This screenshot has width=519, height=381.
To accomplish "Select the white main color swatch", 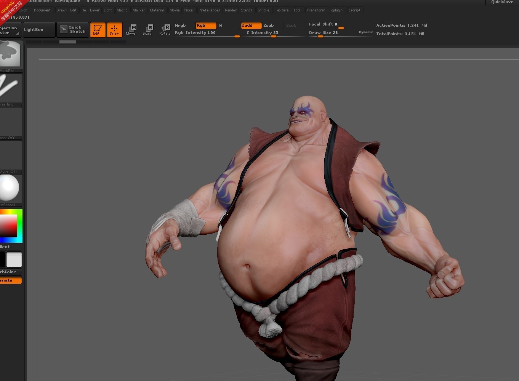I will click(14, 259).
